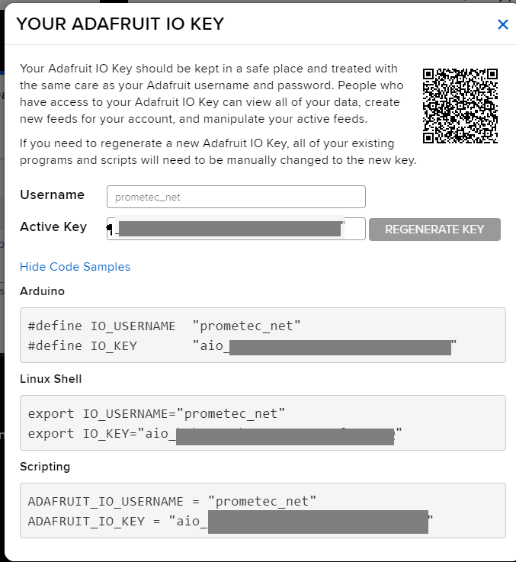This screenshot has width=516, height=562.
Task: Close the Adafruit IO Key dialog
Action: (502, 24)
